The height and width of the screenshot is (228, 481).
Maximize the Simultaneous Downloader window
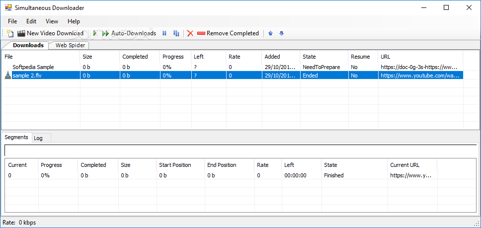coord(446,7)
